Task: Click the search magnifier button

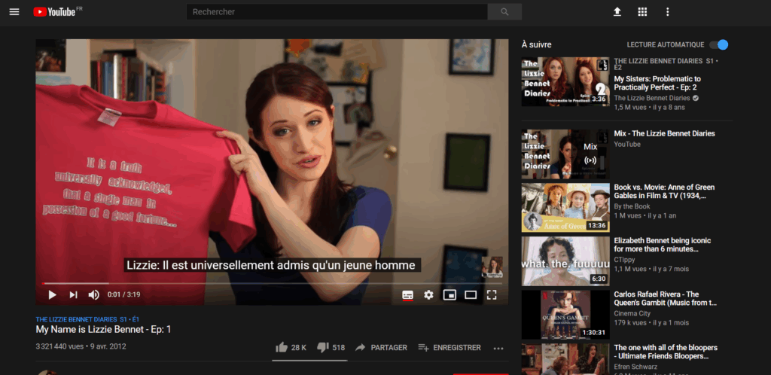Action: [504, 12]
